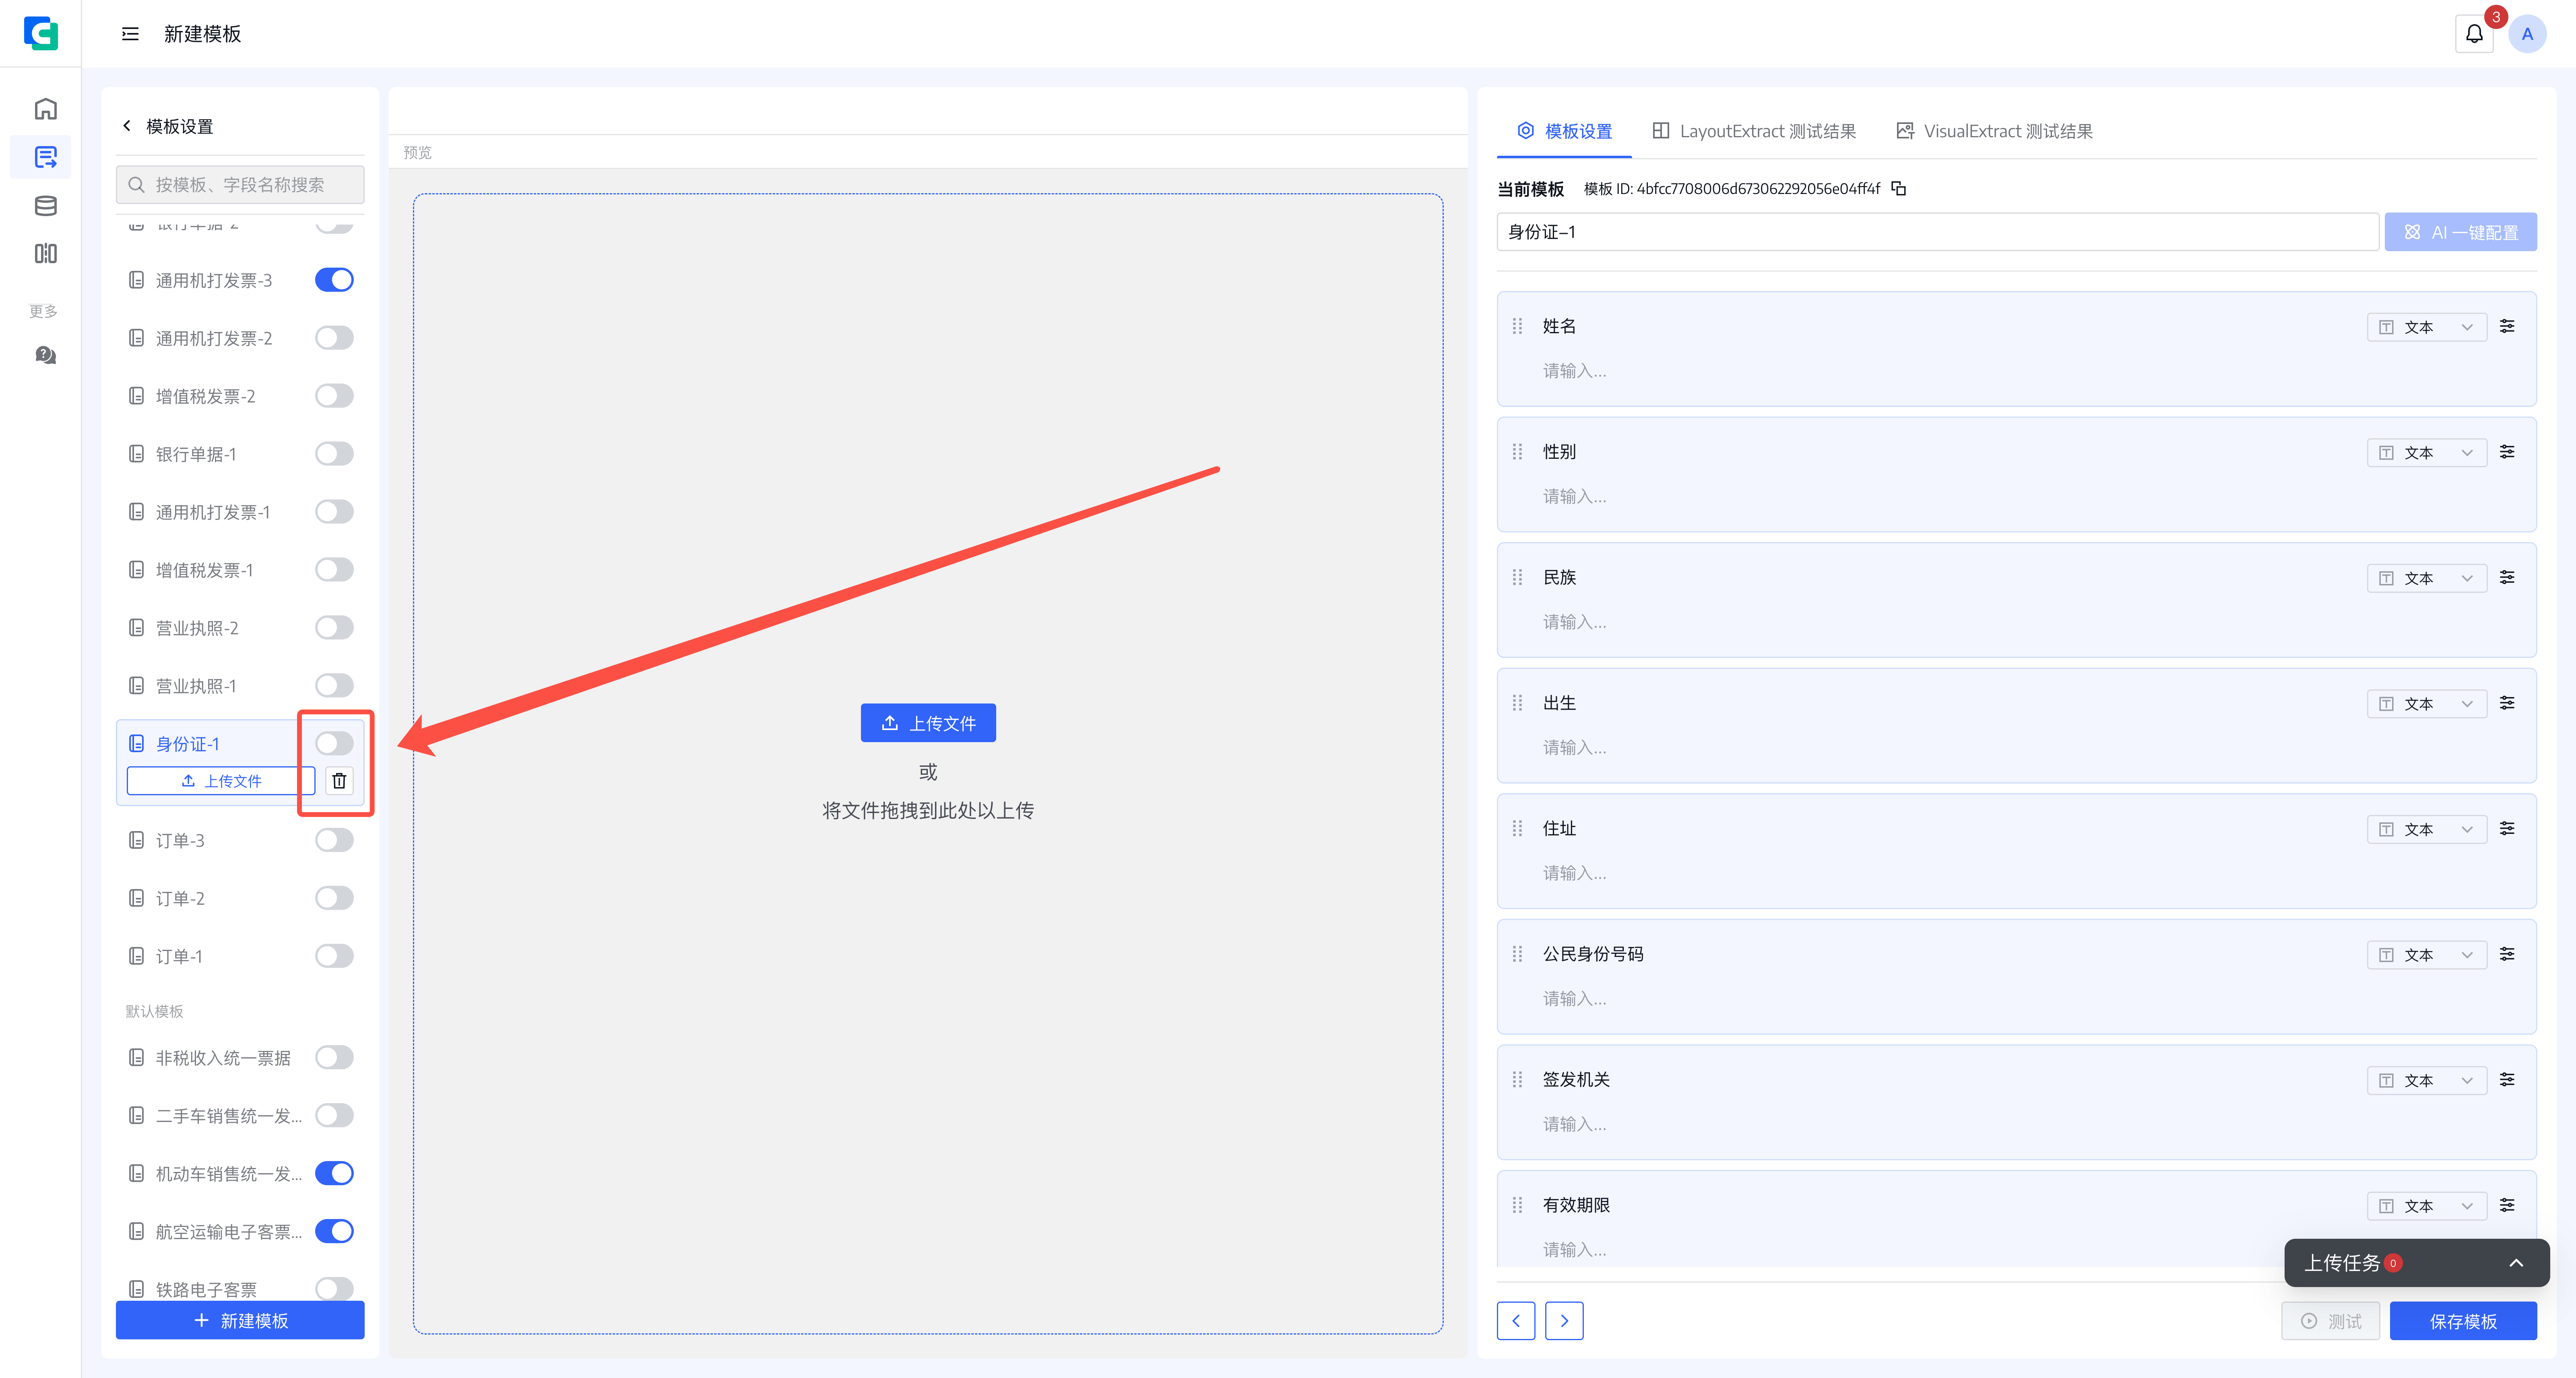Grab the drag handle of 姓名 field
This screenshot has width=2576, height=1378.
(1517, 326)
